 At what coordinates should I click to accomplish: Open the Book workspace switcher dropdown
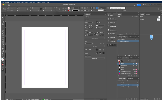pos(145,5)
